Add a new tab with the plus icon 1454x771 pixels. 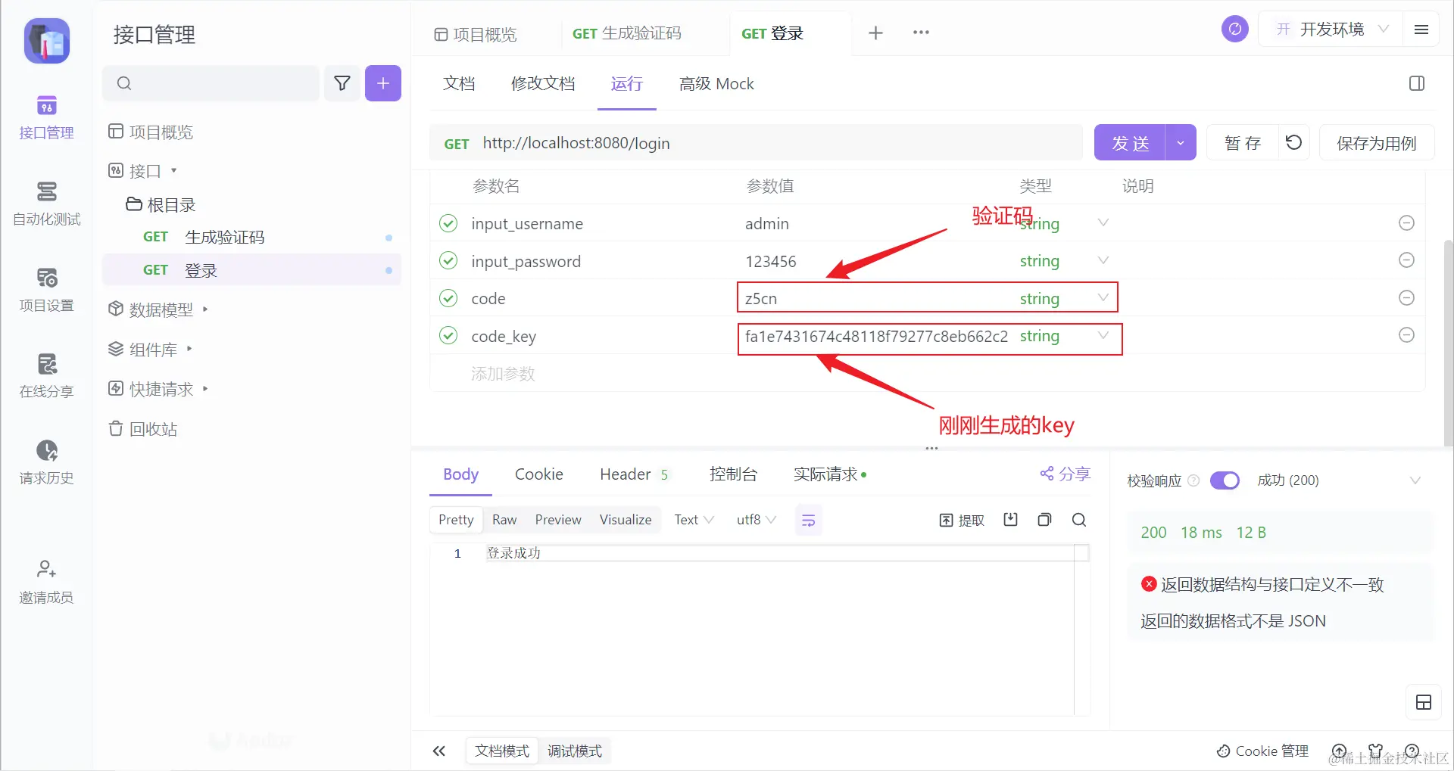tap(875, 33)
